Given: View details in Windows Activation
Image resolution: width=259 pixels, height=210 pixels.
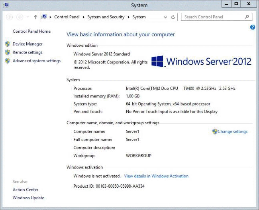Looking at the screenshot, I should coord(156,176).
